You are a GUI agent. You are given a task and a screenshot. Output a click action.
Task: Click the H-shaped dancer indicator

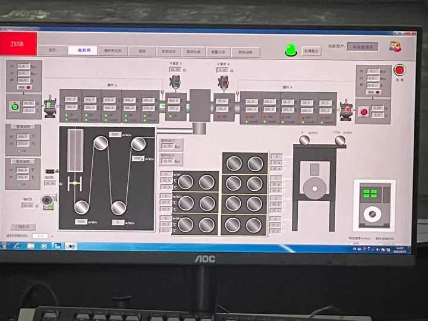75,184
